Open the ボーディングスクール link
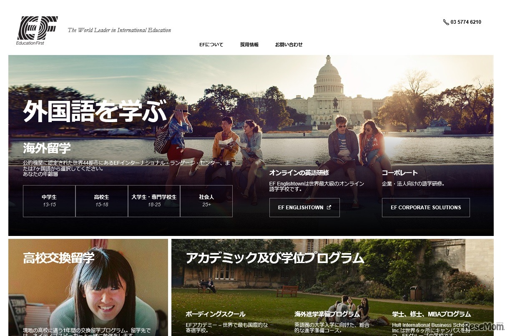The height and width of the screenshot is (336, 510). pos(215,314)
